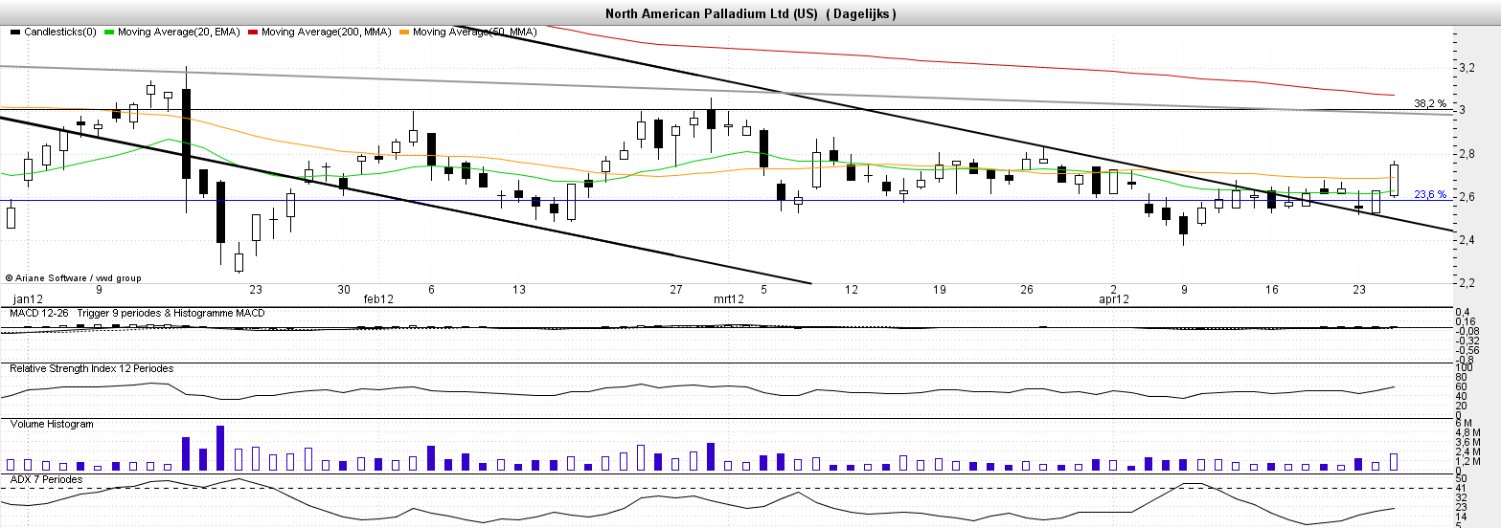The image size is (1501, 528).
Task: Click the 3,2 price axis value
Action: [1466, 68]
